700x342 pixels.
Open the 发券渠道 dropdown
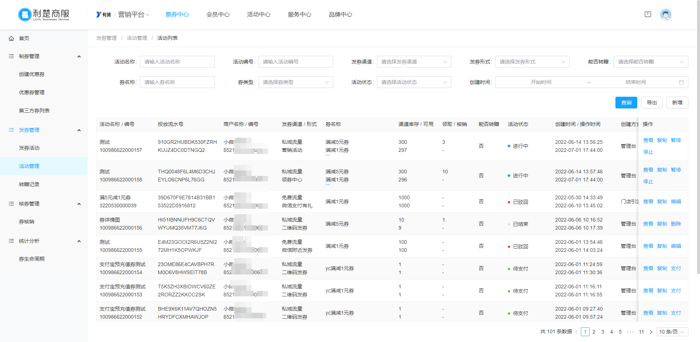(x=414, y=62)
